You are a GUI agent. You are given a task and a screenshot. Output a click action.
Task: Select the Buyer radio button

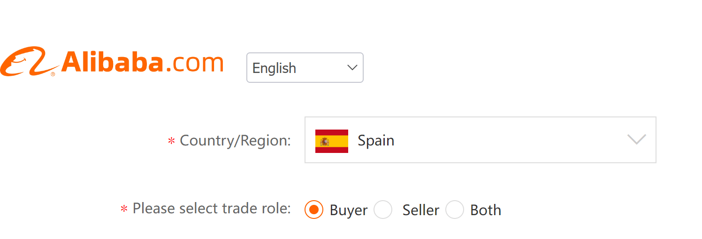pos(314,210)
